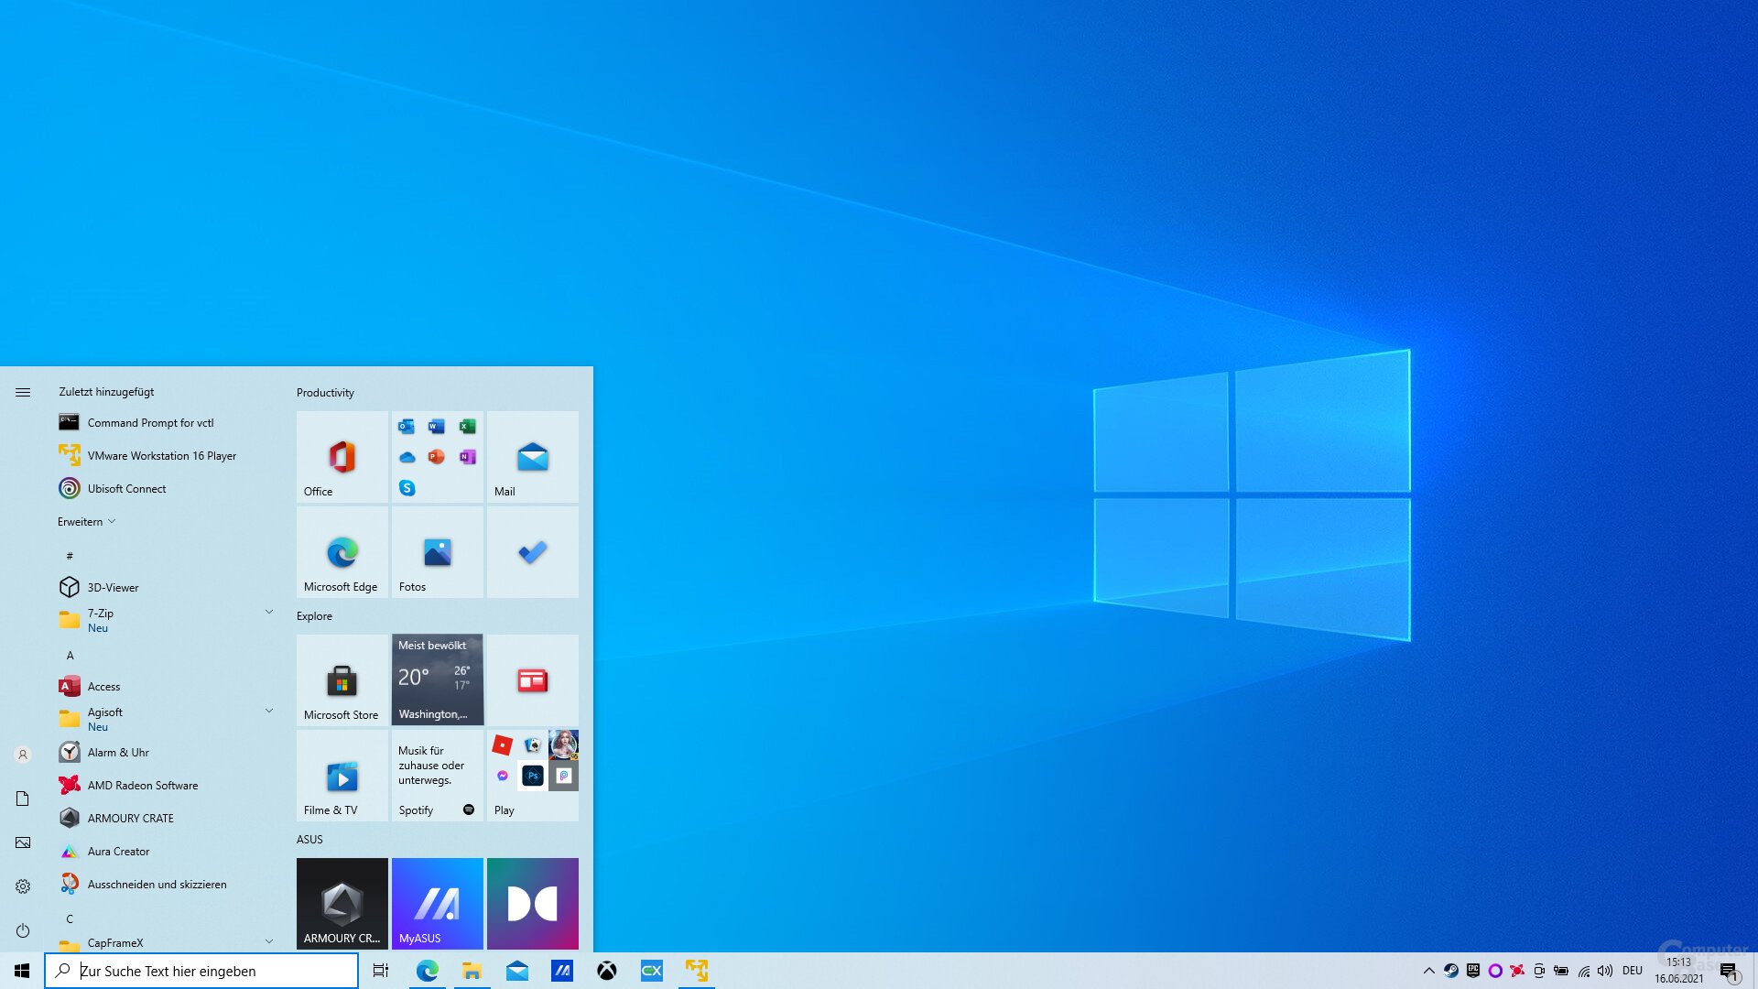Open the Microsoft Edge tile

(342, 552)
